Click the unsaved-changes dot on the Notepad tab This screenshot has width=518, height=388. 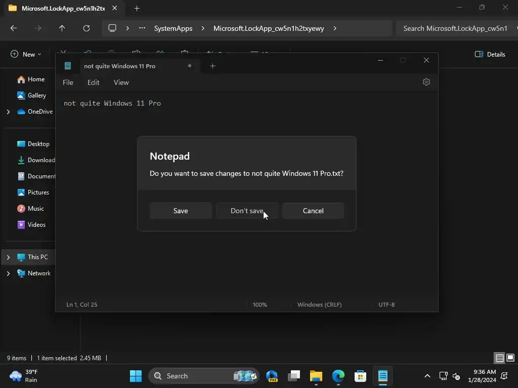point(190,66)
